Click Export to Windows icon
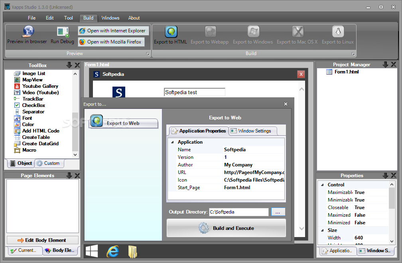This screenshot has width=402, height=263. (x=253, y=32)
